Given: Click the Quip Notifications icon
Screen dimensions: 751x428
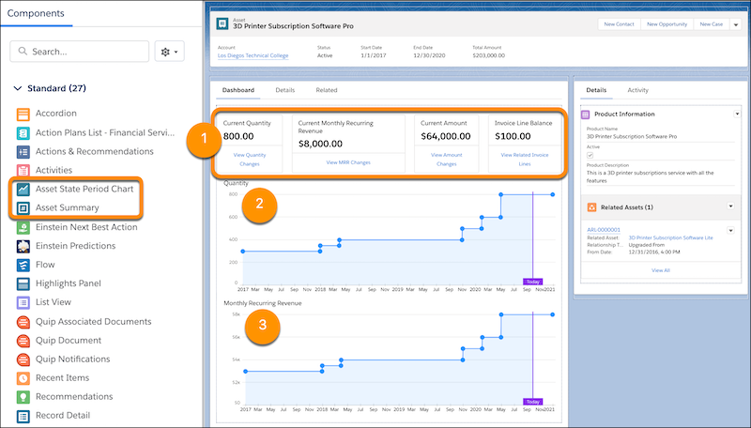Looking at the screenshot, I should (23, 359).
